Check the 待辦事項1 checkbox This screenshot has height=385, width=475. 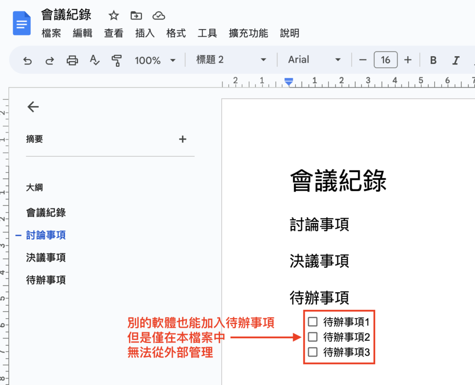point(312,321)
